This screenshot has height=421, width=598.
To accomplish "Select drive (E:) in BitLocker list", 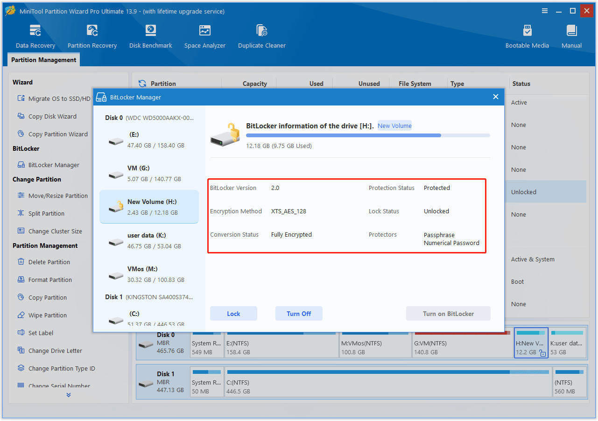I will [149, 140].
